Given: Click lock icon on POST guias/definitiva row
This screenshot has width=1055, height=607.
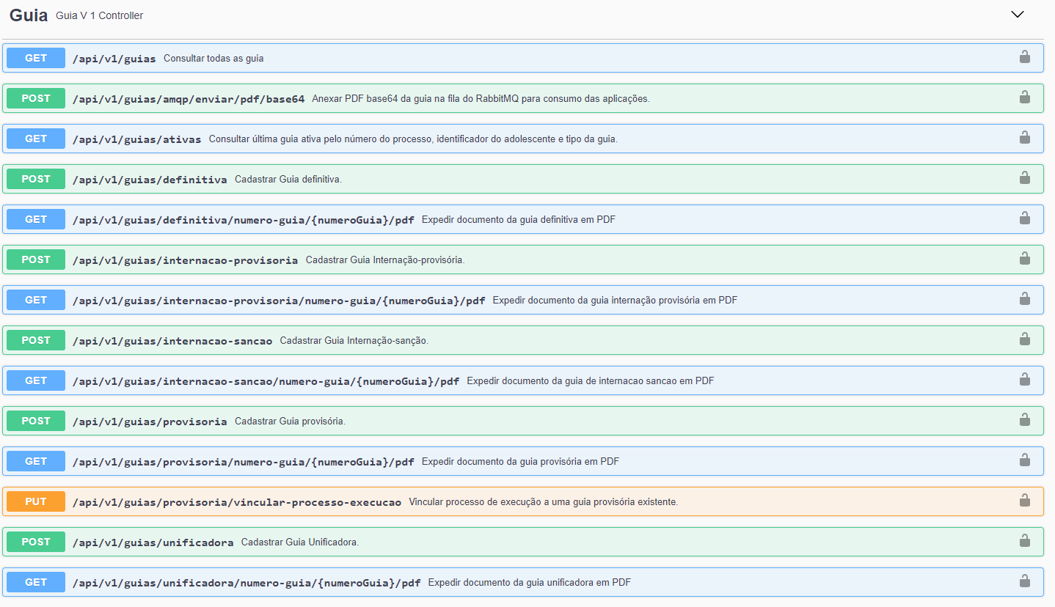Looking at the screenshot, I should (1024, 178).
